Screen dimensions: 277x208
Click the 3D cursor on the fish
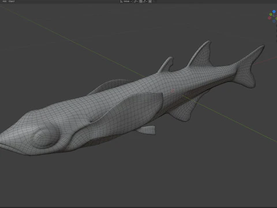click(x=173, y=91)
